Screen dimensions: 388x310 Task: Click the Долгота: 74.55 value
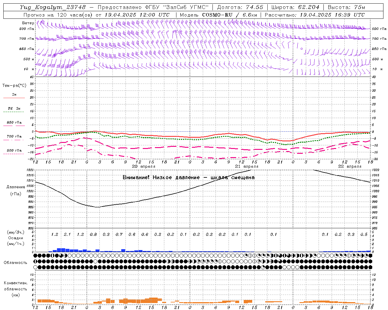(x=240, y=7)
